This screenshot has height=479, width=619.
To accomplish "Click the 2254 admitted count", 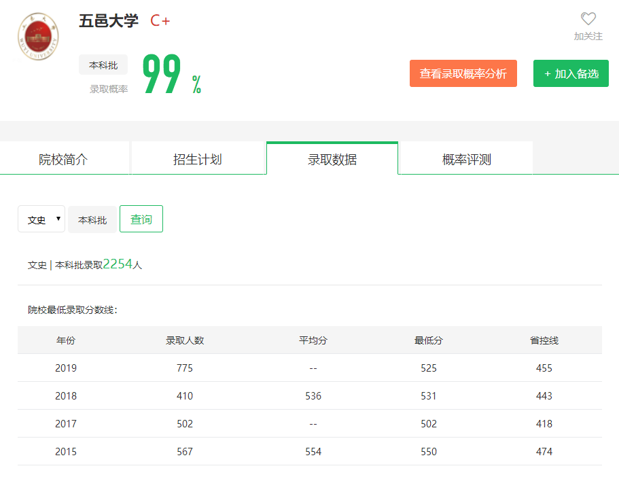I will [118, 264].
